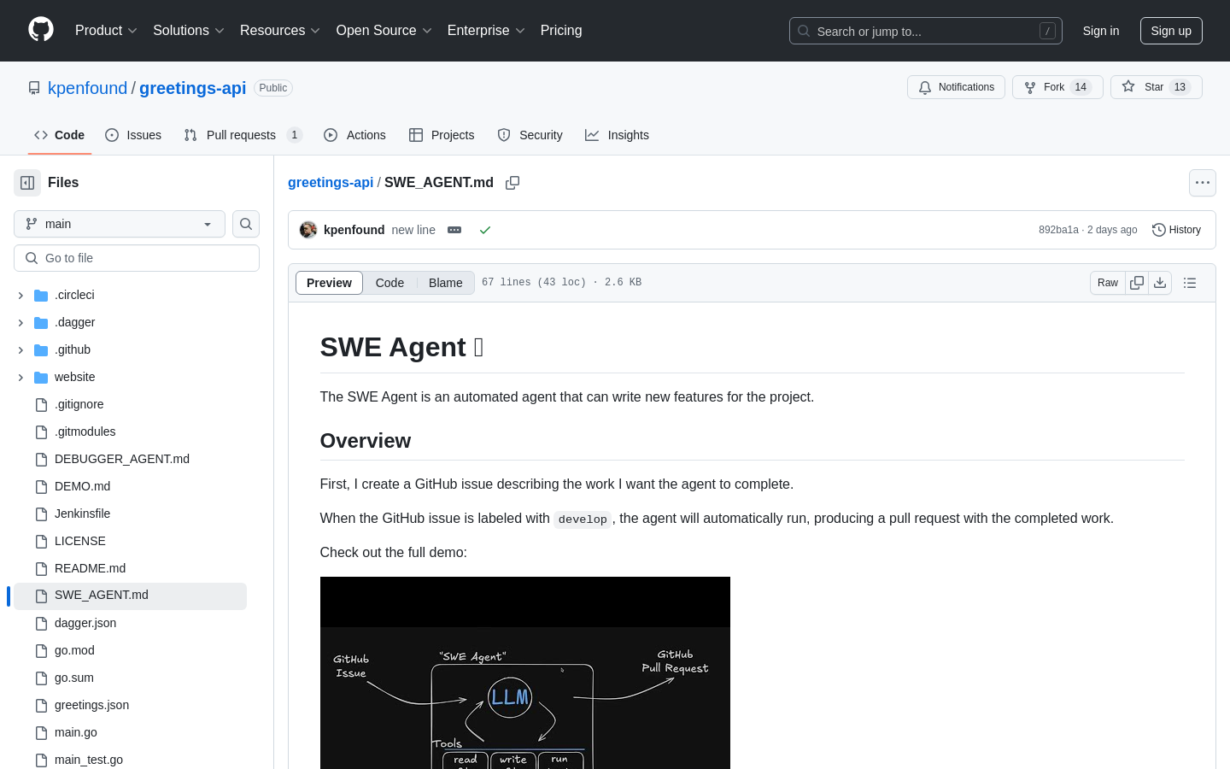Viewport: 1230px width, 769px height.
Task: View the green checkmark commit status
Action: [x=485, y=230]
